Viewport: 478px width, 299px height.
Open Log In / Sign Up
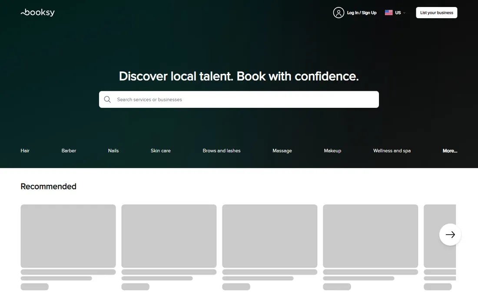coord(362,13)
